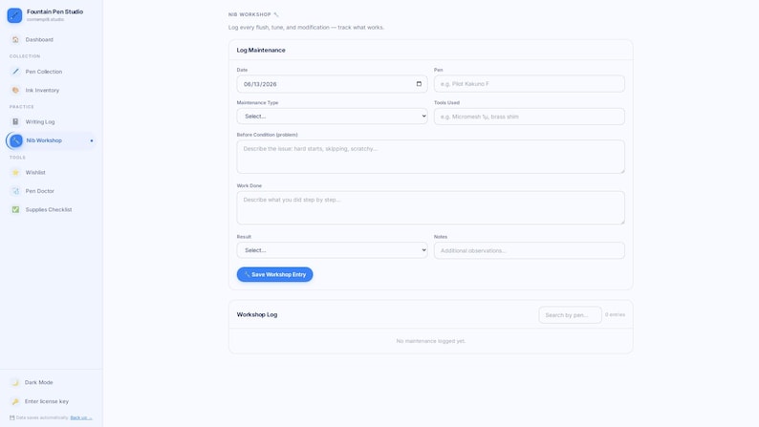Click the 'Workshop Log' heading

tap(257, 315)
